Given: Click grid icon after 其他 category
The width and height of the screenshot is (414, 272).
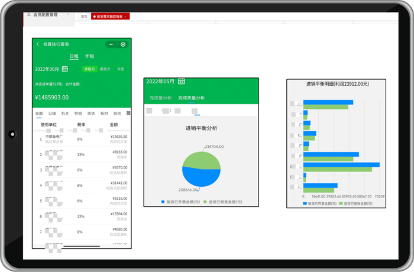Looking at the screenshot, I should pos(128,113).
